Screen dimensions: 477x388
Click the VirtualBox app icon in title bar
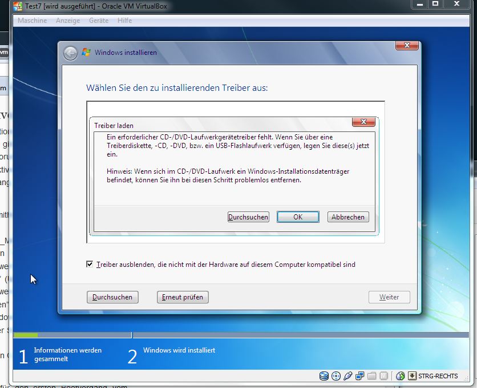[18, 6]
